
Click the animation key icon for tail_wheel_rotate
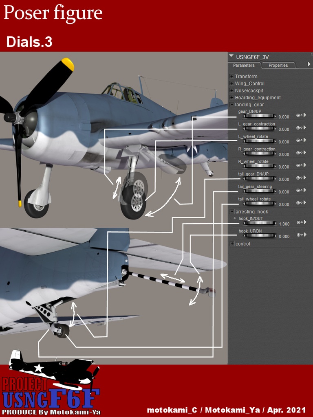(x=300, y=203)
